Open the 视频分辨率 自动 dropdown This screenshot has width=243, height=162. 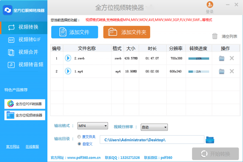pos(154,127)
